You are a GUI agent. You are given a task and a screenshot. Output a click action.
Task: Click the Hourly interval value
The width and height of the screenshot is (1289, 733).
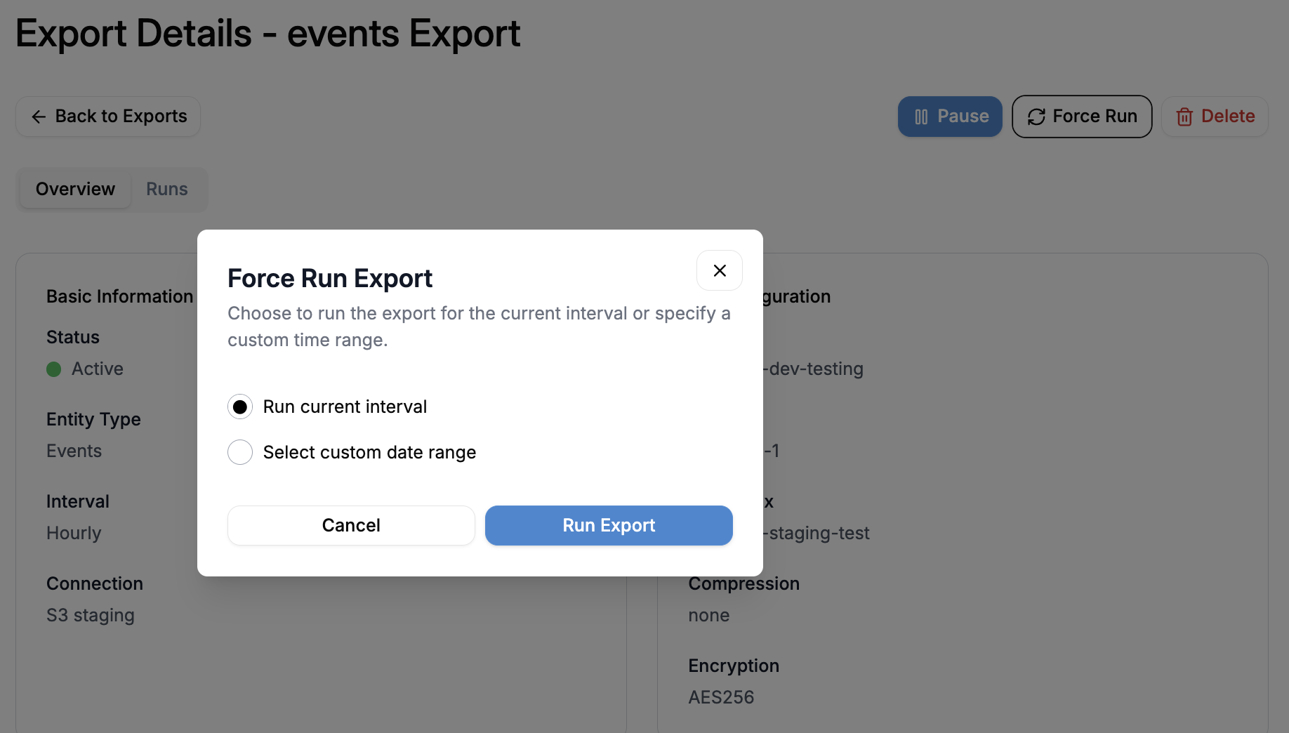73,533
